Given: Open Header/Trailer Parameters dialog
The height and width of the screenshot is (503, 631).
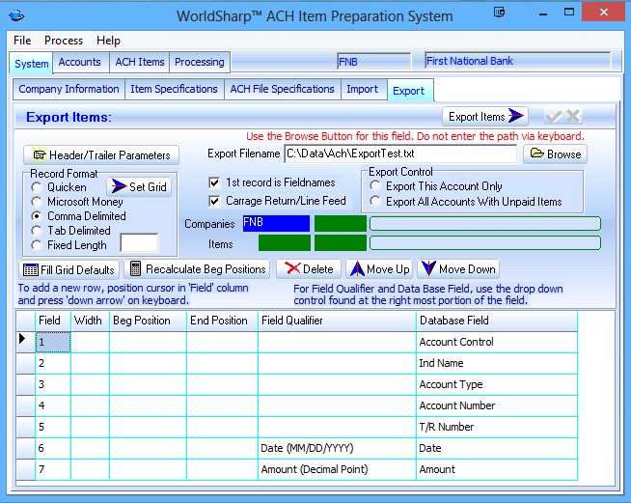Looking at the screenshot, I should point(100,154).
